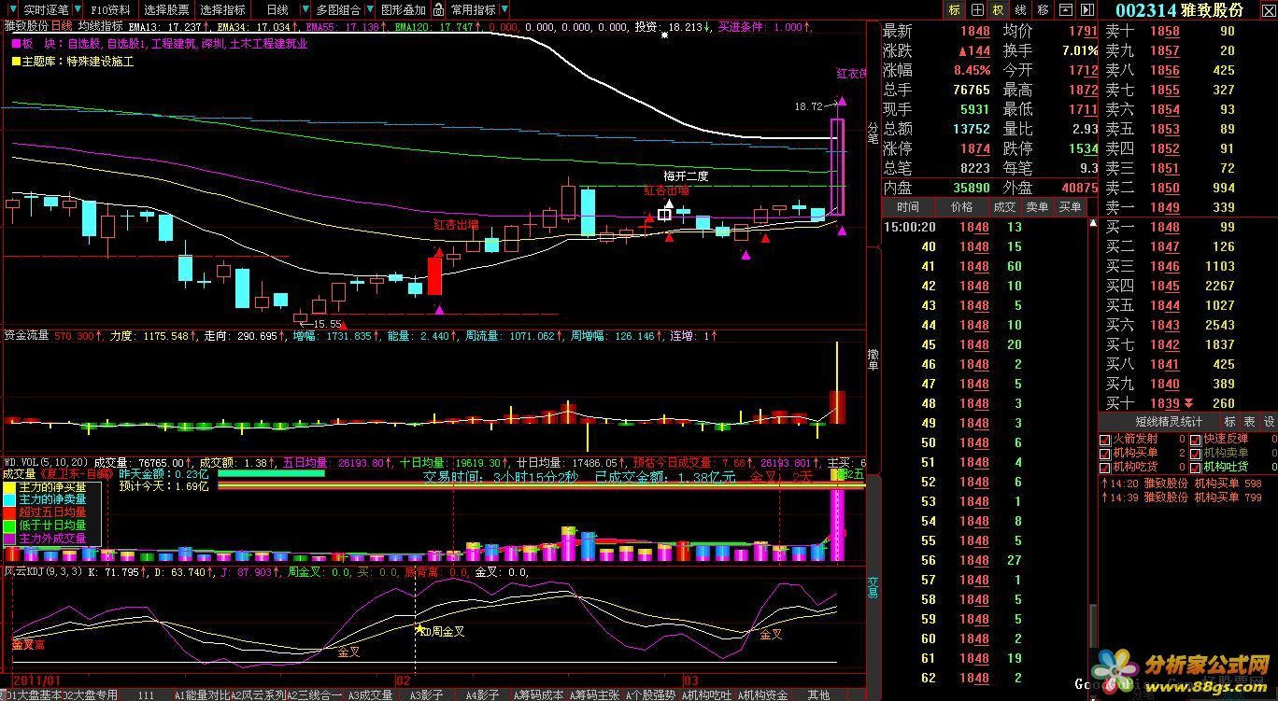Click the red 超过五日均量 legend swatch
Viewport: 1278px width, 701px height.
coord(9,512)
